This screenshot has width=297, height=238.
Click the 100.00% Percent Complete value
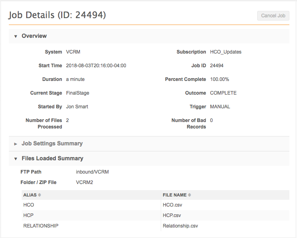coord(220,79)
